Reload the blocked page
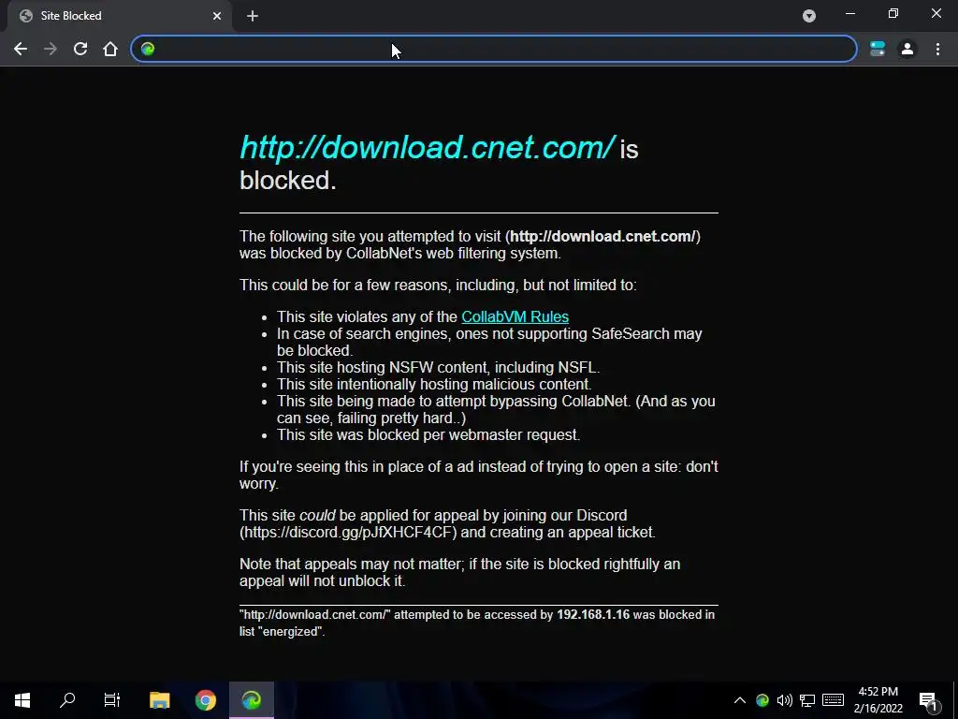This screenshot has width=958, height=719. [80, 49]
